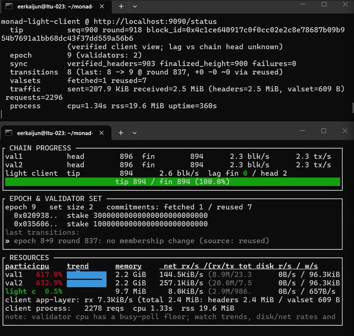
Task: Minimize the upper terminal window
Action: 303,4
